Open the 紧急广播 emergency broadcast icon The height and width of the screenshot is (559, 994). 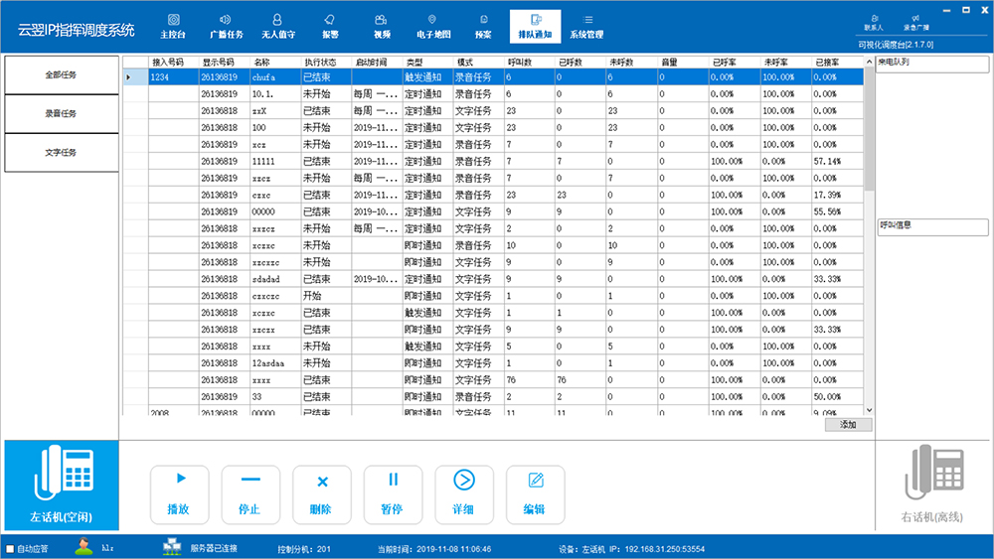point(916,23)
